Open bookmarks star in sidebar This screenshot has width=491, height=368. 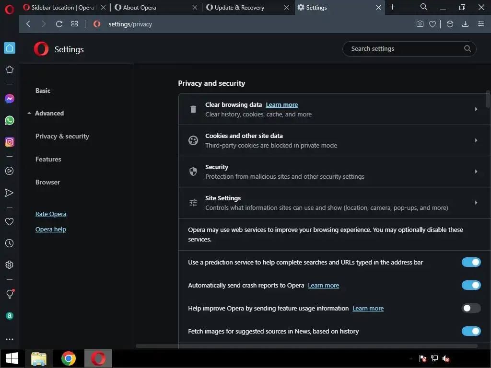pyautogui.click(x=10, y=69)
